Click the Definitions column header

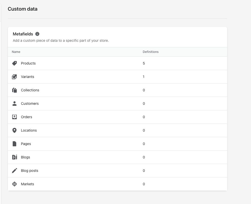coord(150,52)
